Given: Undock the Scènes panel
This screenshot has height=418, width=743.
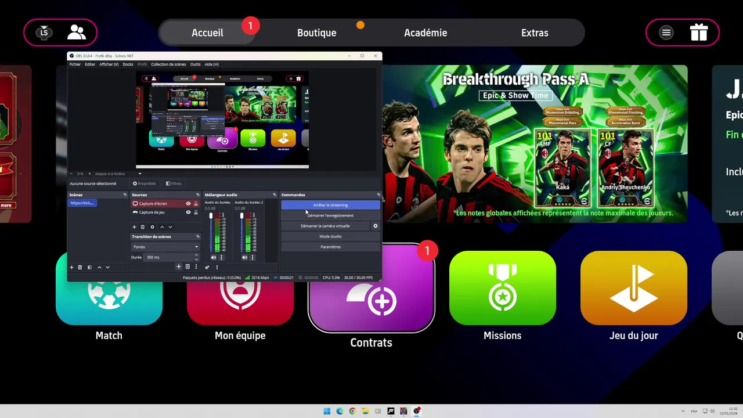Looking at the screenshot, I should (x=125, y=194).
